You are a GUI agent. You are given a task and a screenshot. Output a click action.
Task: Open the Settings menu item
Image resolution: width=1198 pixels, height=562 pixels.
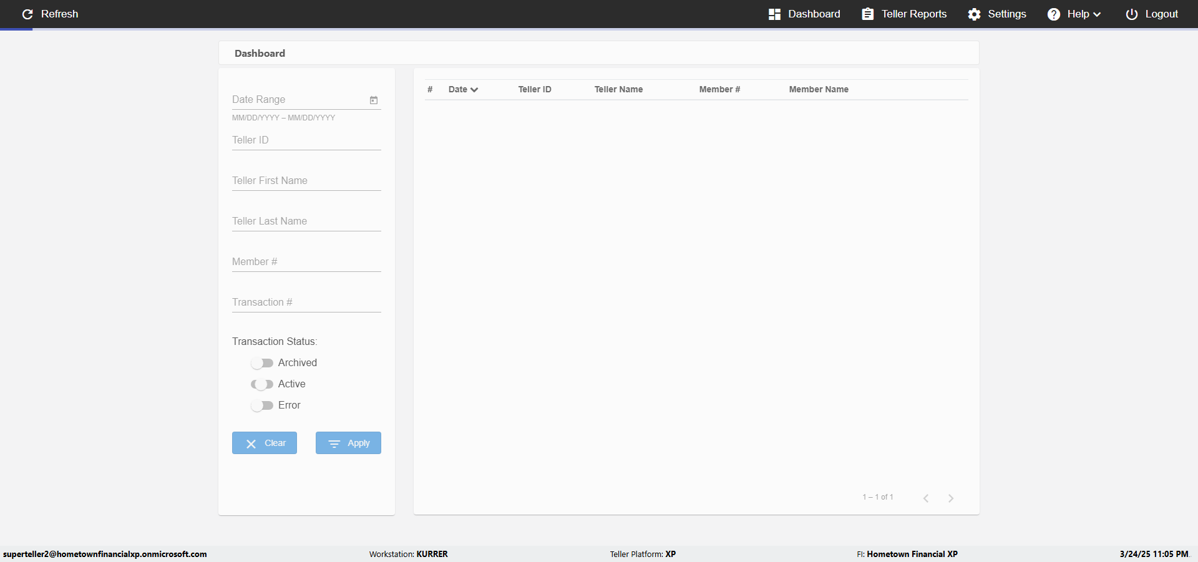click(x=997, y=14)
